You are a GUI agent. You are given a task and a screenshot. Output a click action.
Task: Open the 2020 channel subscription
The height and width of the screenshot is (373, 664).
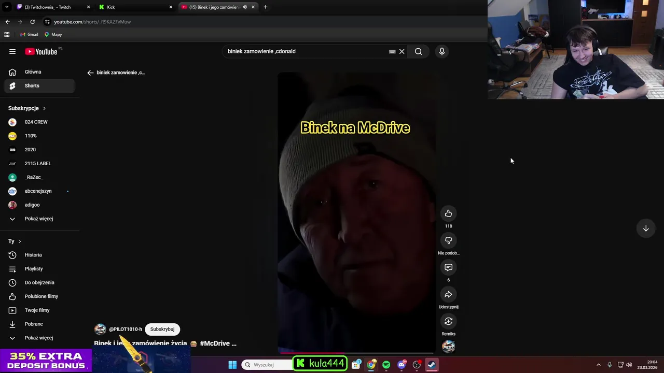click(39, 150)
